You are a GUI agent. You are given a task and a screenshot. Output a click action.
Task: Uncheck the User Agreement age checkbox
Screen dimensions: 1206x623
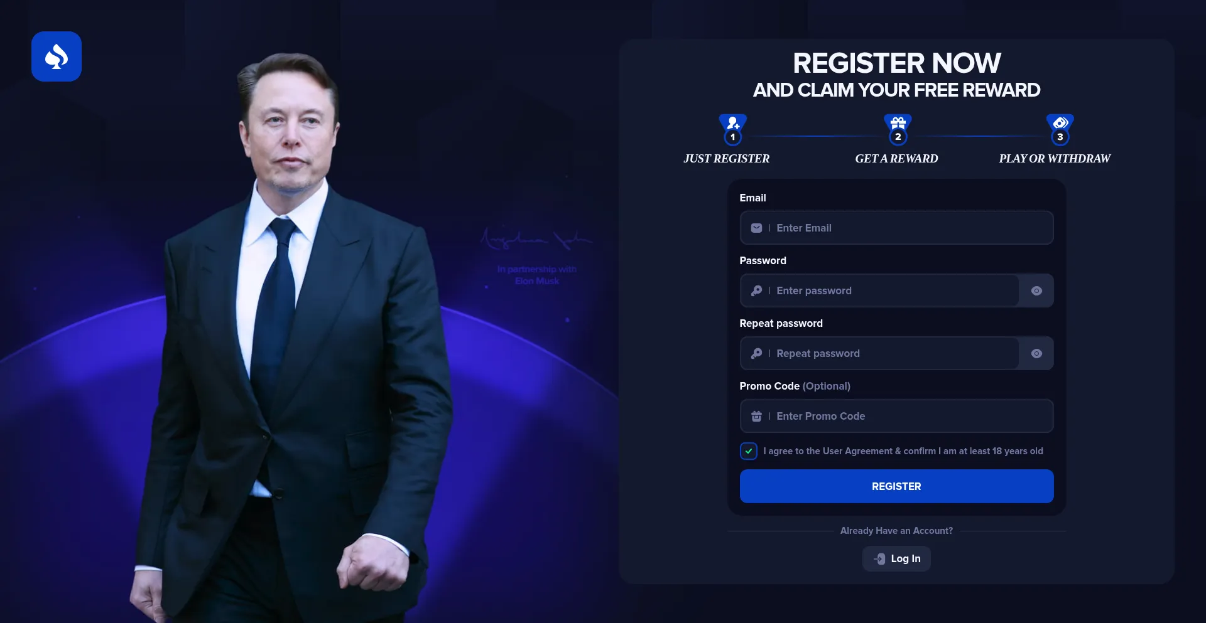[748, 451]
